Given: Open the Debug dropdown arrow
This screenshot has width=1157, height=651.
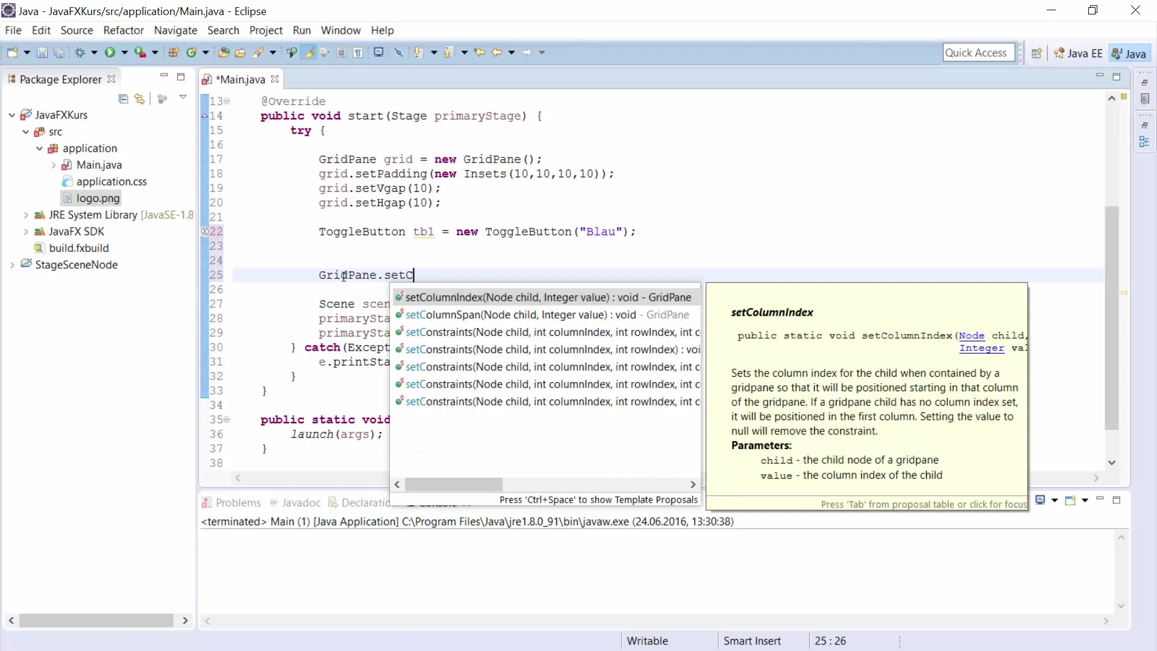Looking at the screenshot, I should tap(94, 52).
